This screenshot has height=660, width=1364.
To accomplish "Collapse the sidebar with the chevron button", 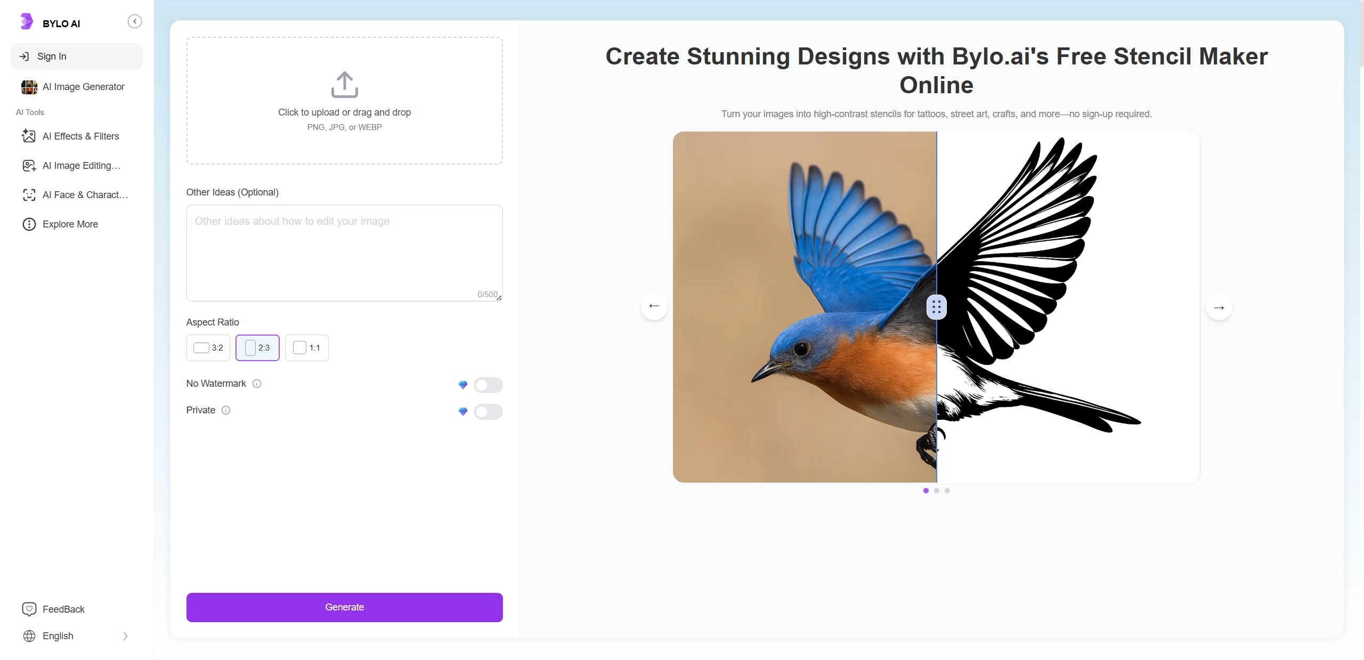I will [135, 21].
